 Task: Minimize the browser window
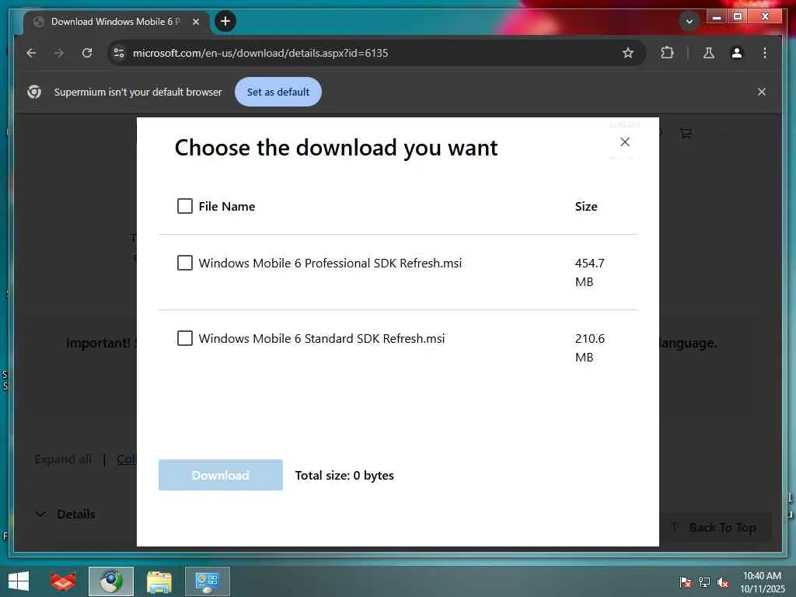pos(716,17)
